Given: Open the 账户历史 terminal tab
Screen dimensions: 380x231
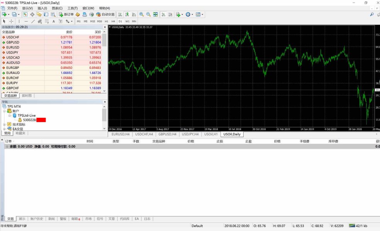Looking at the screenshot, I should pos(37,219).
